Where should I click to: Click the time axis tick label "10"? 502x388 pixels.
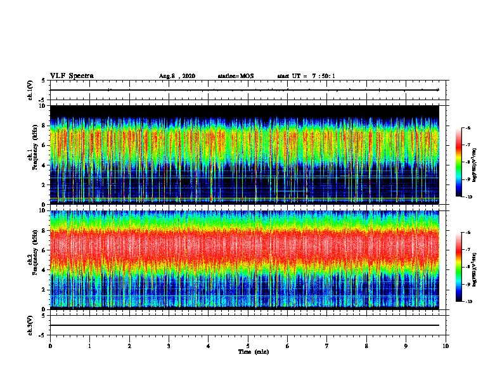click(446, 346)
